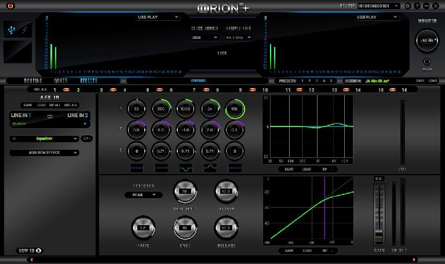
Task: Select AFX channel 13
Action: (x=334, y=90)
